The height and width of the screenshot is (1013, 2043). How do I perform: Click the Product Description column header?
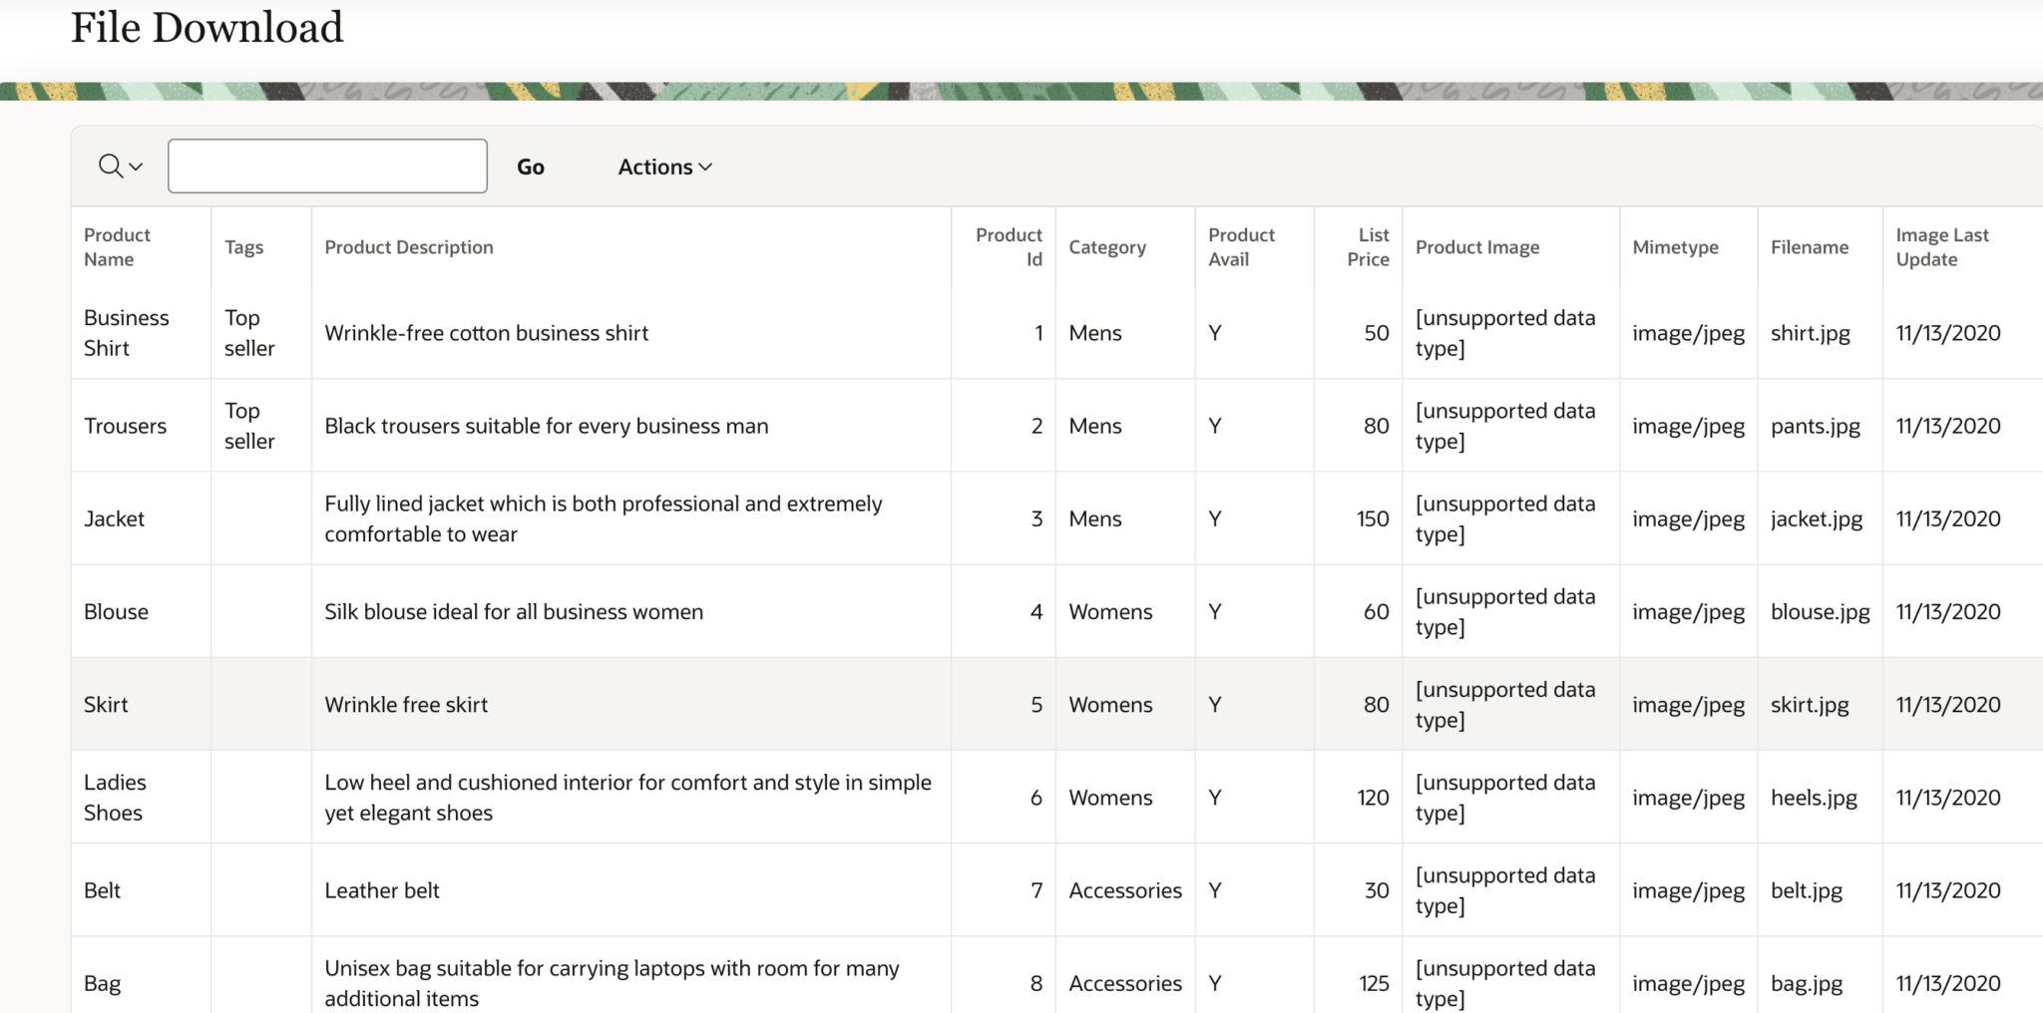[409, 247]
